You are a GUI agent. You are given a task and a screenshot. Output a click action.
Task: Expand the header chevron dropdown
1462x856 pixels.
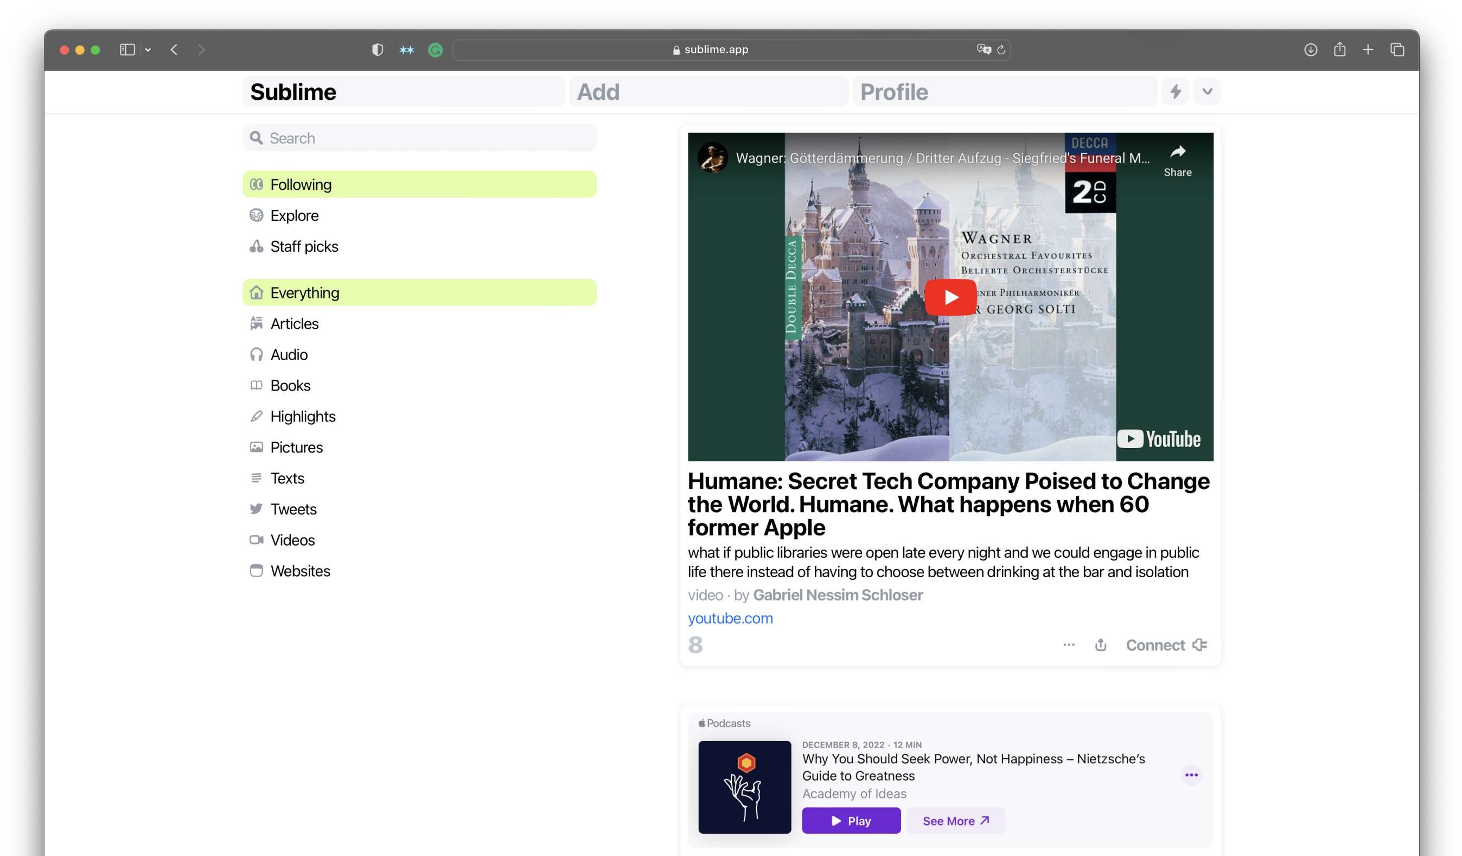pos(1208,92)
